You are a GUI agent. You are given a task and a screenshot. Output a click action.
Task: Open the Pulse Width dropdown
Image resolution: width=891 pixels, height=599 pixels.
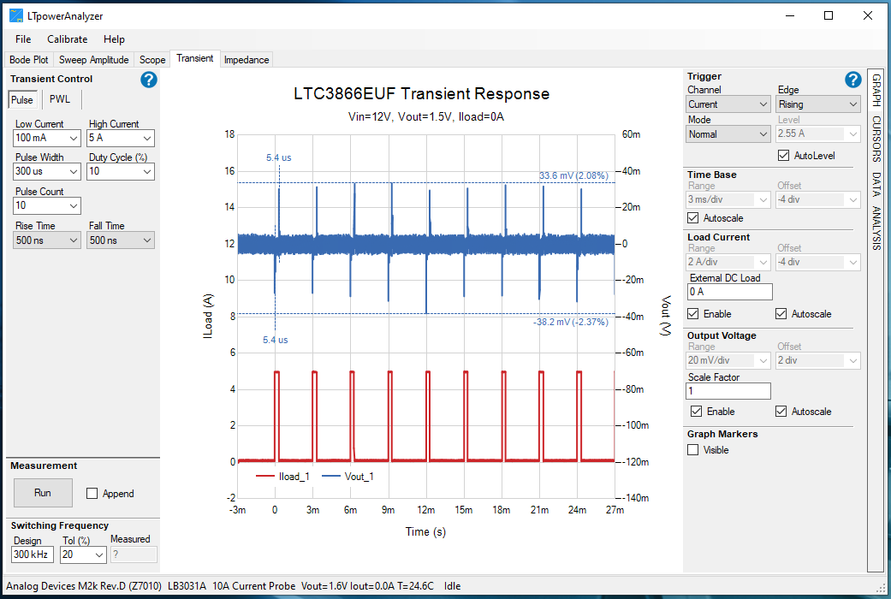[x=46, y=171]
